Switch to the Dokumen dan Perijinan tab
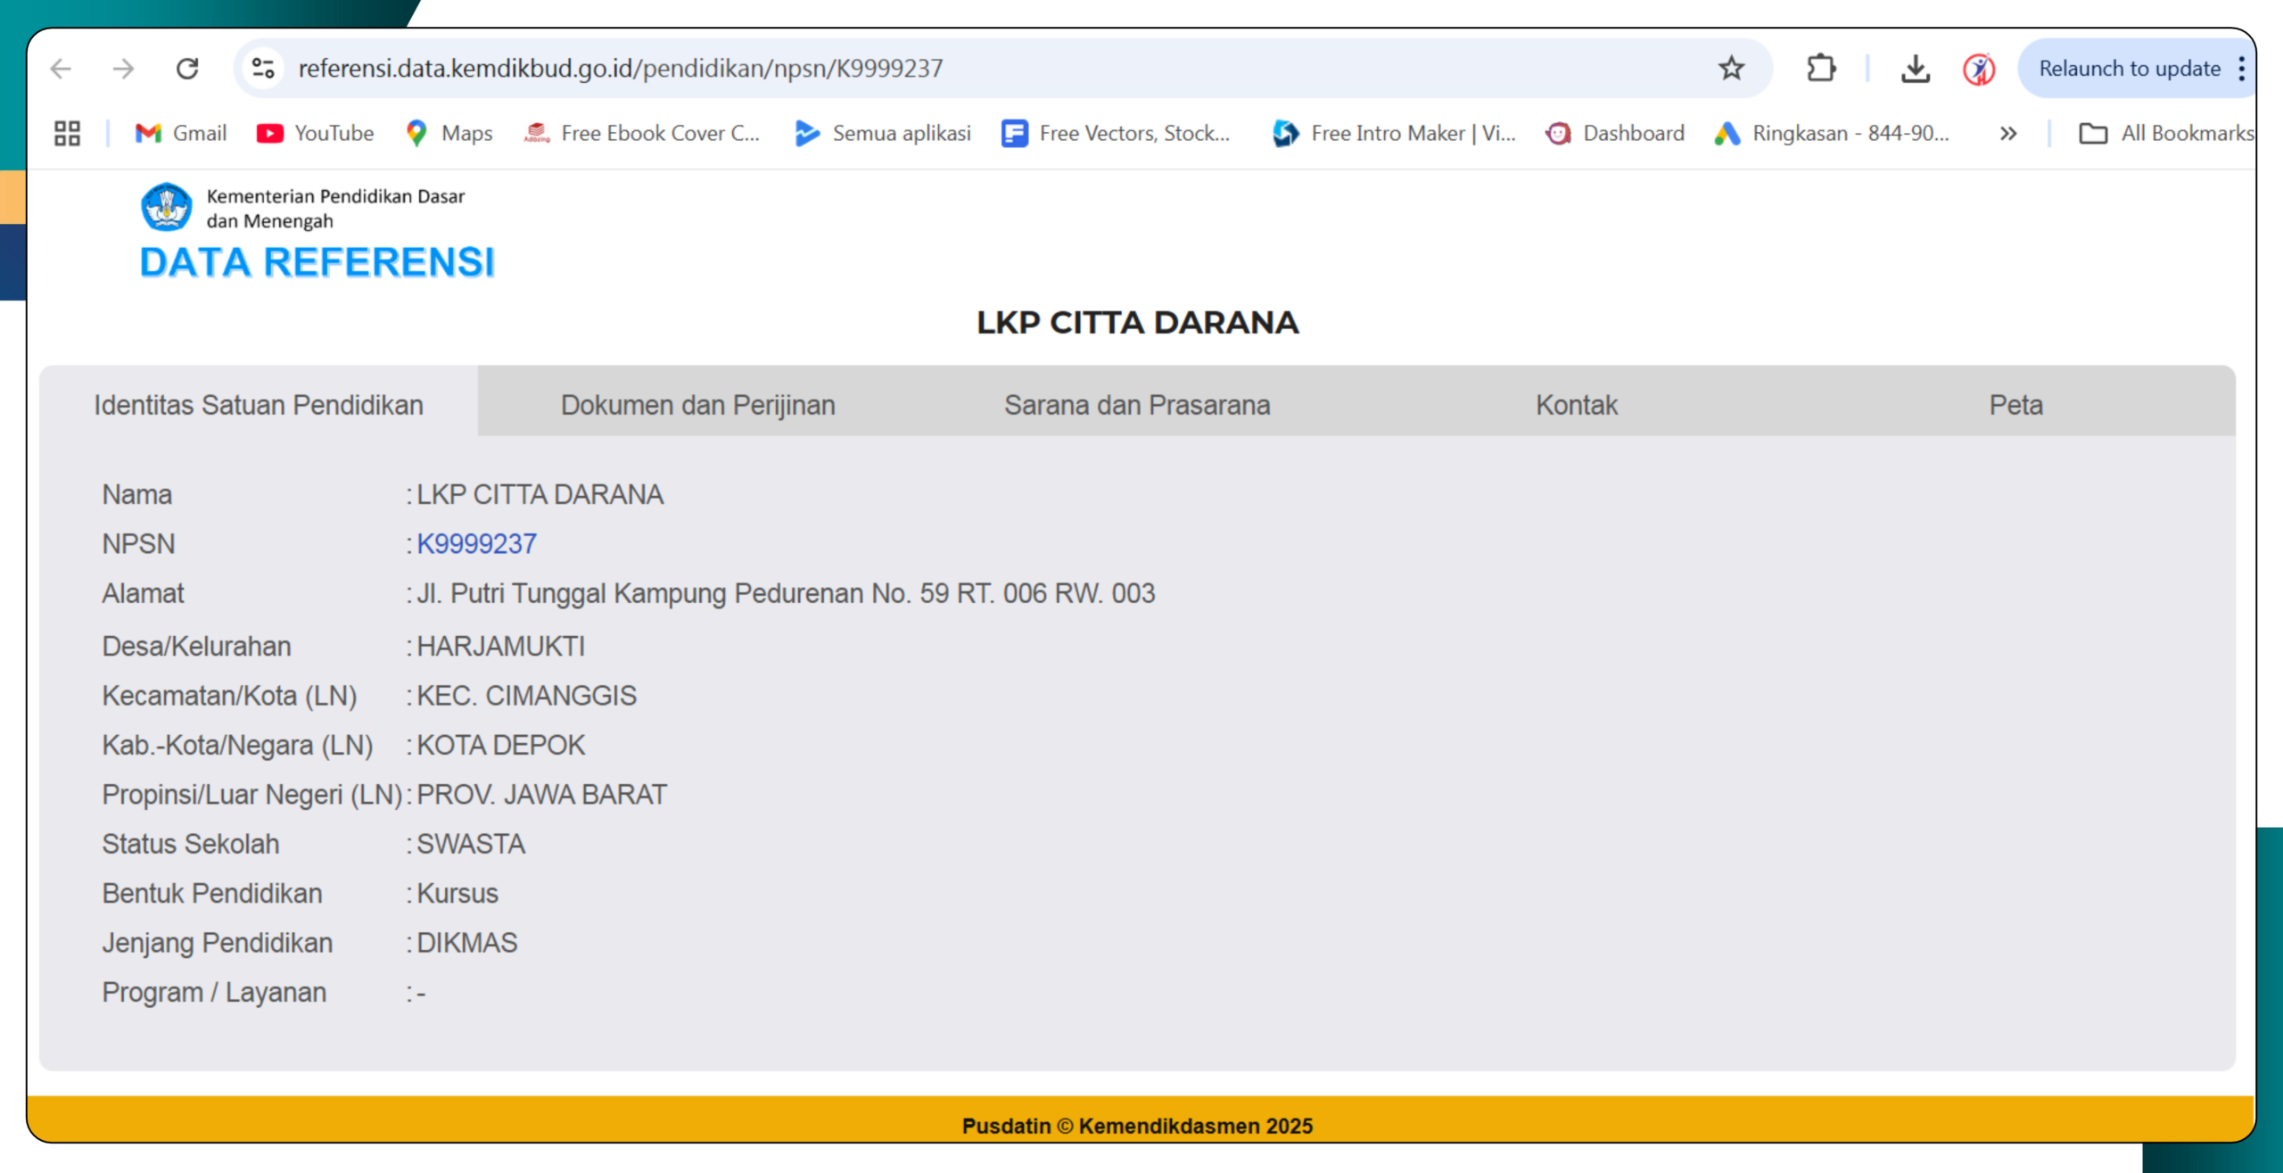Viewport: 2283px width, 1173px height. [697, 405]
